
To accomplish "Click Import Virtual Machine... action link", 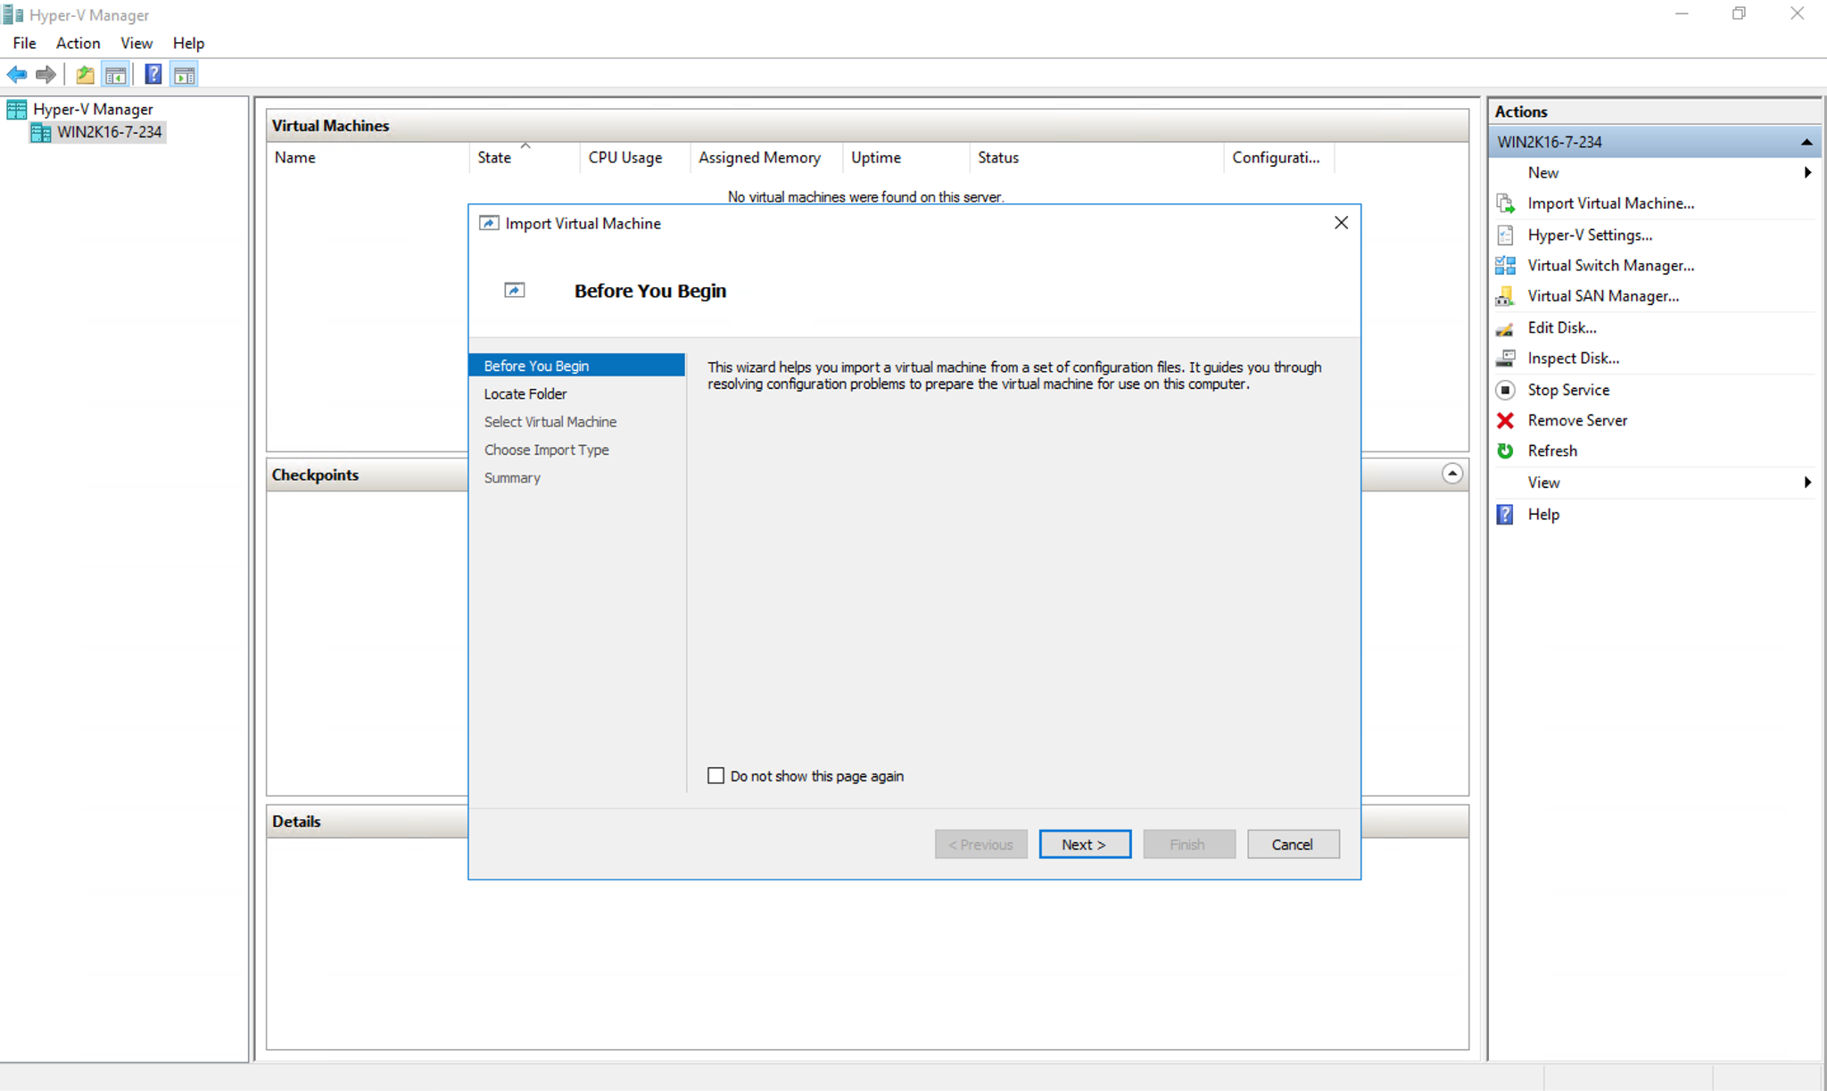I will coord(1610,203).
